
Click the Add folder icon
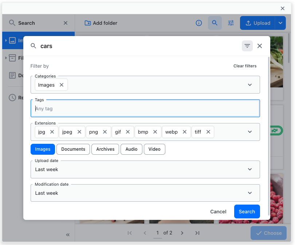pyautogui.click(x=87, y=23)
